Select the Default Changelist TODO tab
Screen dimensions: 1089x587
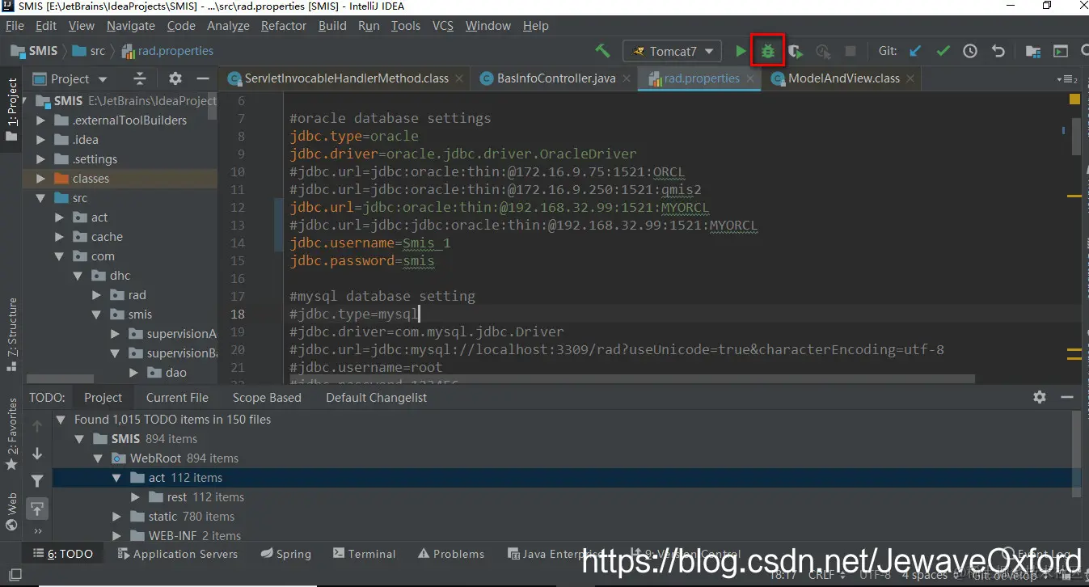(x=376, y=397)
